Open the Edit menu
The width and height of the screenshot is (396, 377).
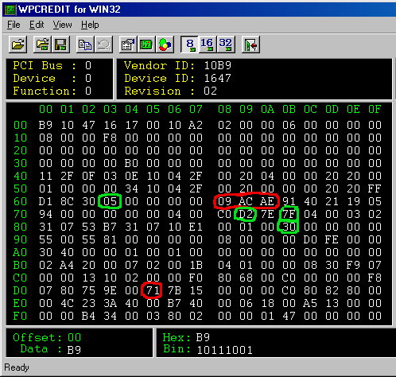coord(37,25)
